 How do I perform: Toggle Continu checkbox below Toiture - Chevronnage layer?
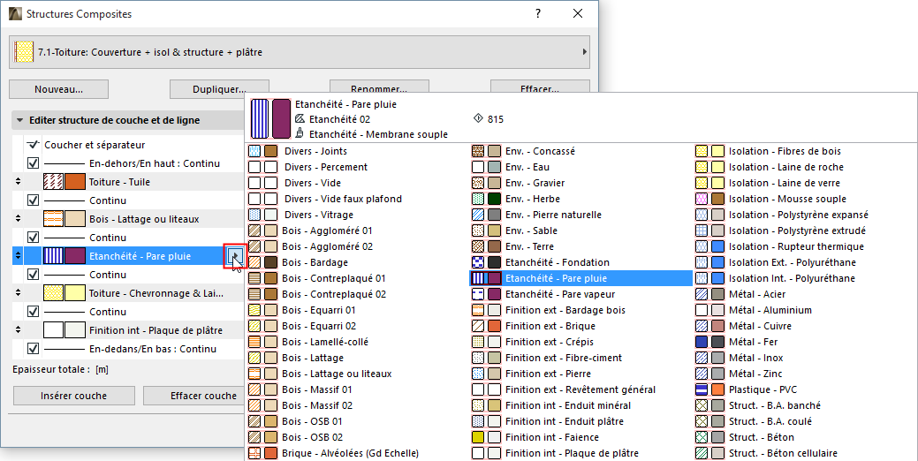[x=34, y=312]
